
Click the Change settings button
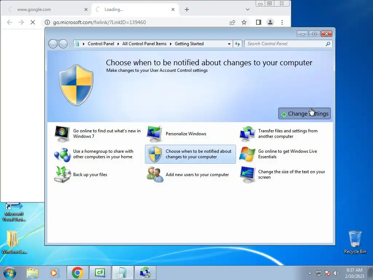coord(304,114)
